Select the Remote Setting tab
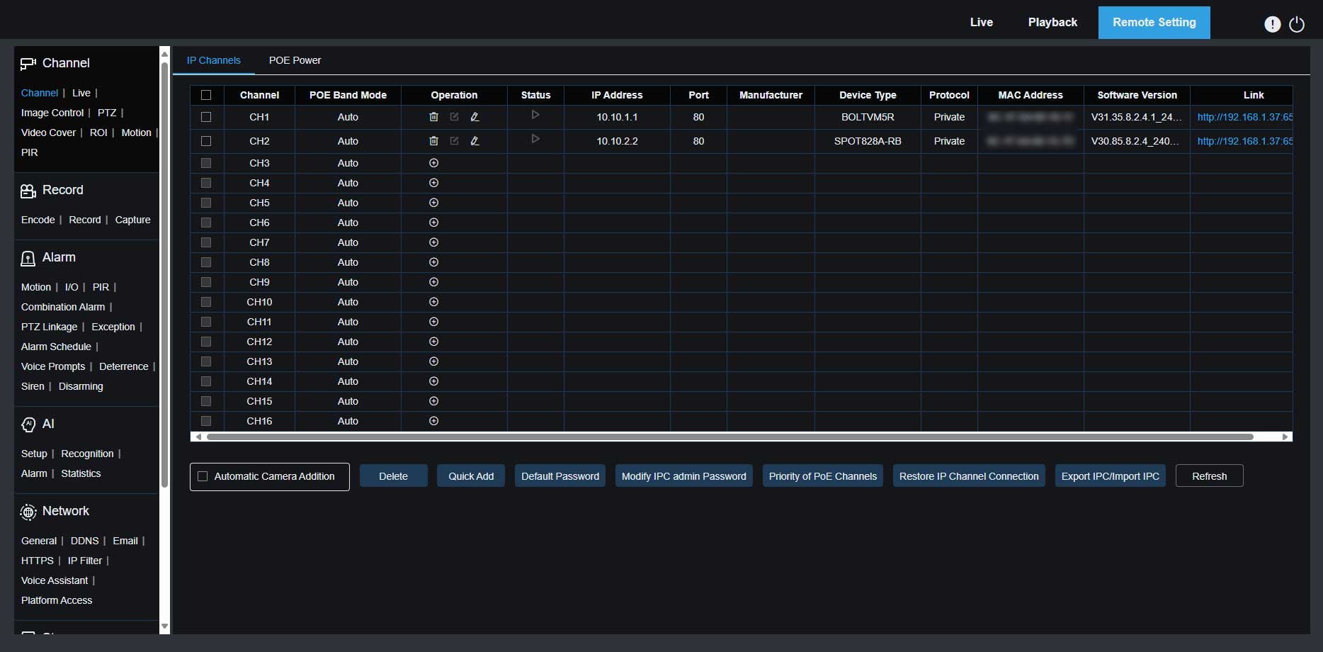The width and height of the screenshot is (1323, 652). click(1154, 22)
